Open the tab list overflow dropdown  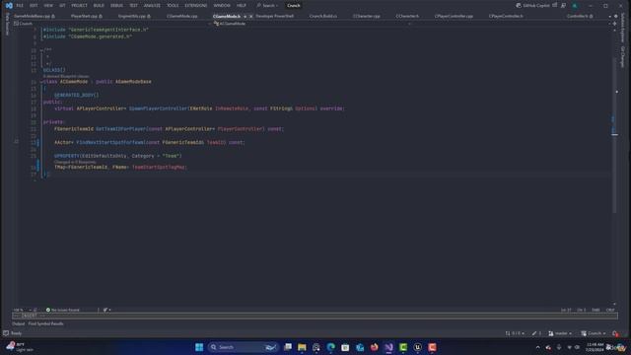pyautogui.click(x=609, y=17)
